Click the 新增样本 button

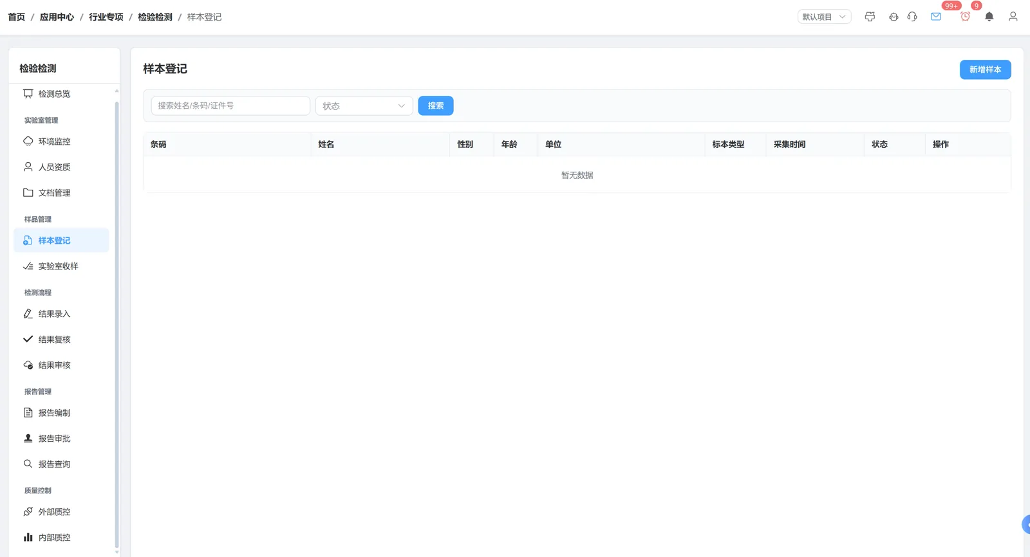click(985, 69)
